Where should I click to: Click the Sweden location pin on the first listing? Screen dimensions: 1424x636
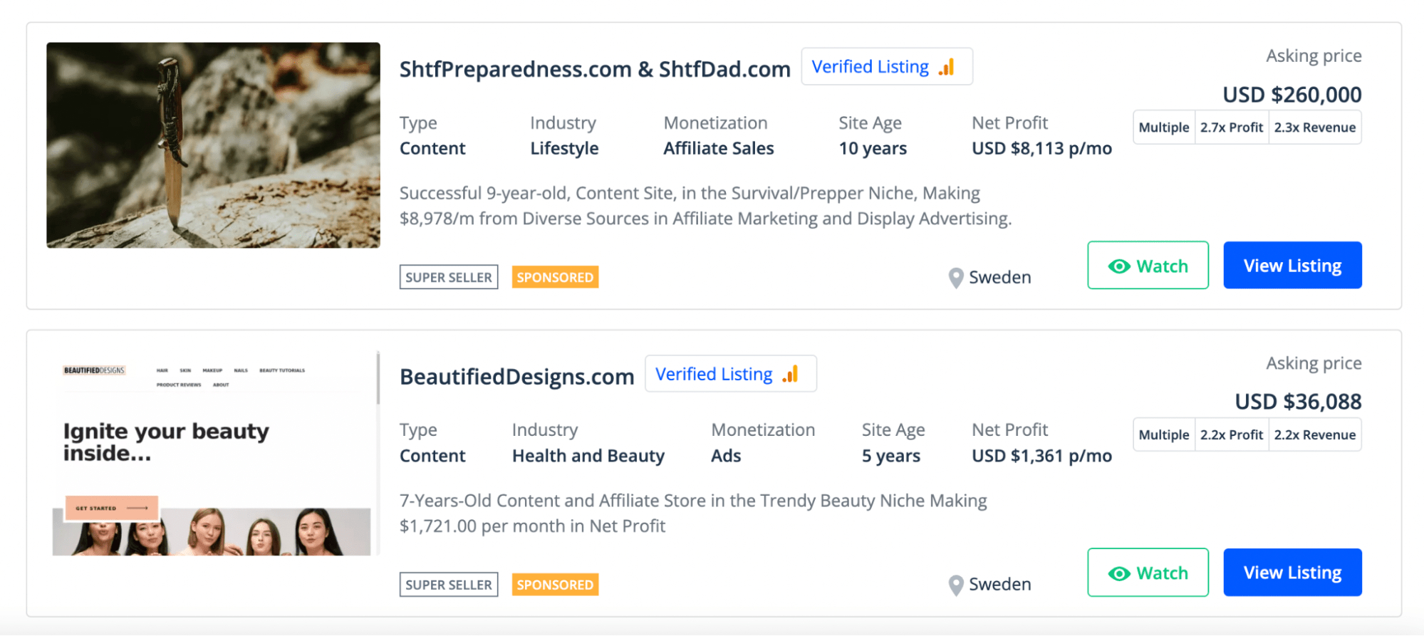955,277
